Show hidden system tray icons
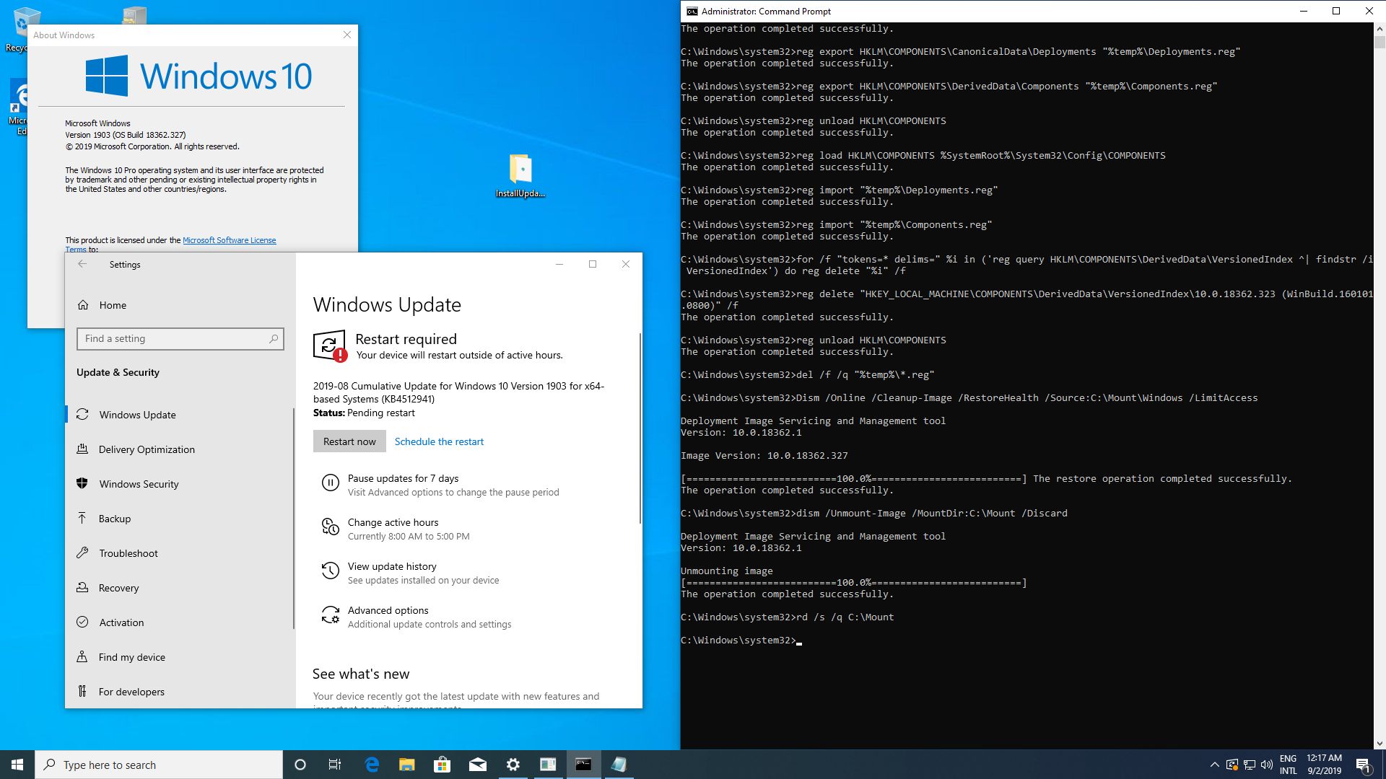 (1214, 765)
